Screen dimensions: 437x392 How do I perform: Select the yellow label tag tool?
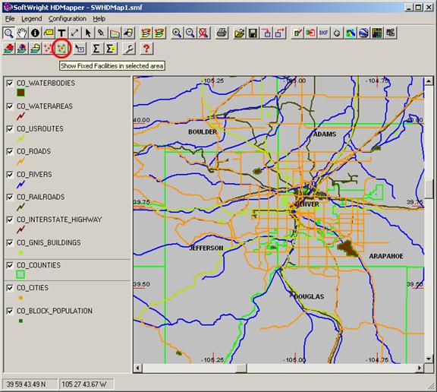coord(49,33)
